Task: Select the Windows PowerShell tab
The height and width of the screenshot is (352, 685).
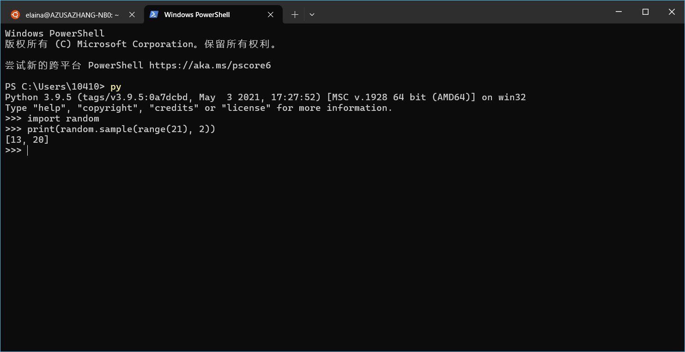Action: pos(213,15)
